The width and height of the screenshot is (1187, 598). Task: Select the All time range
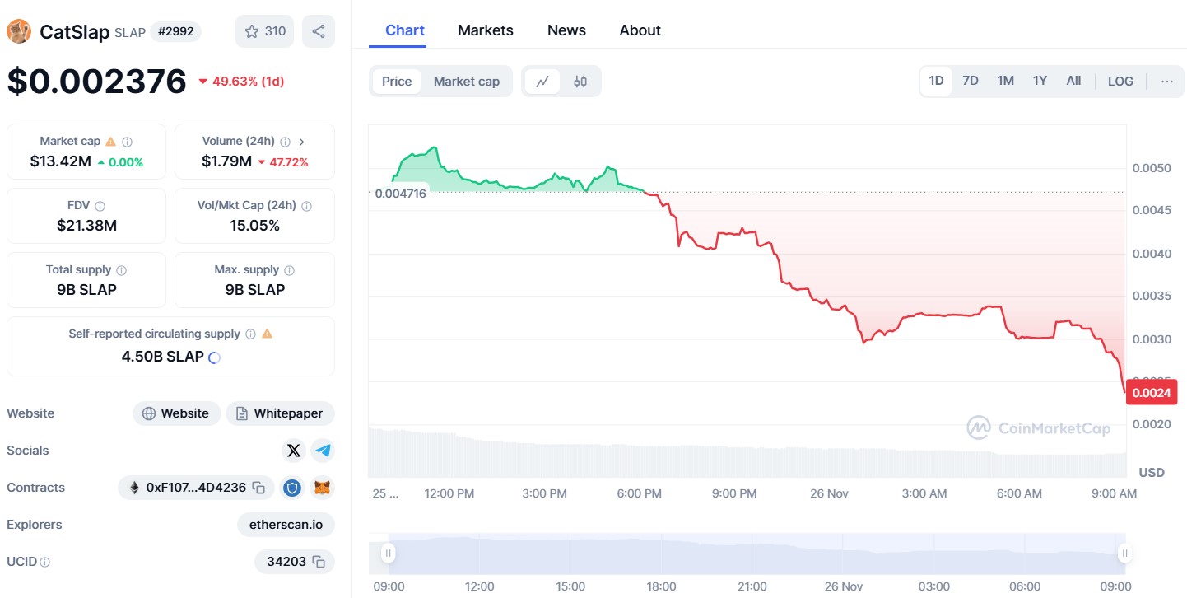point(1073,81)
